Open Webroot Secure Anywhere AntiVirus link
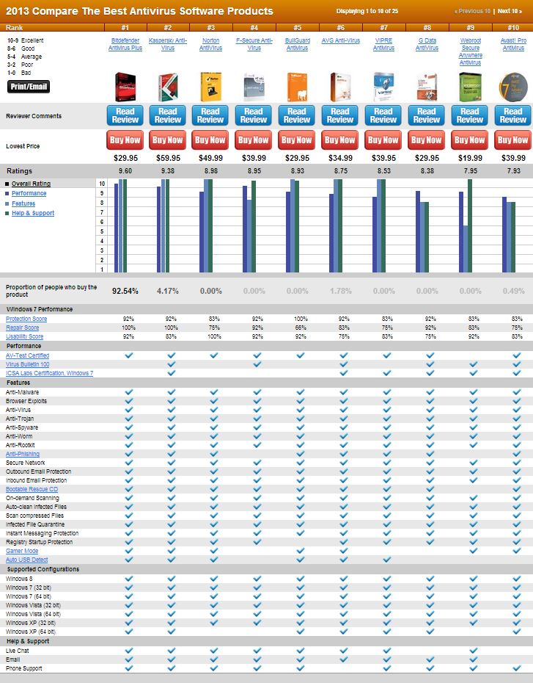 click(471, 51)
